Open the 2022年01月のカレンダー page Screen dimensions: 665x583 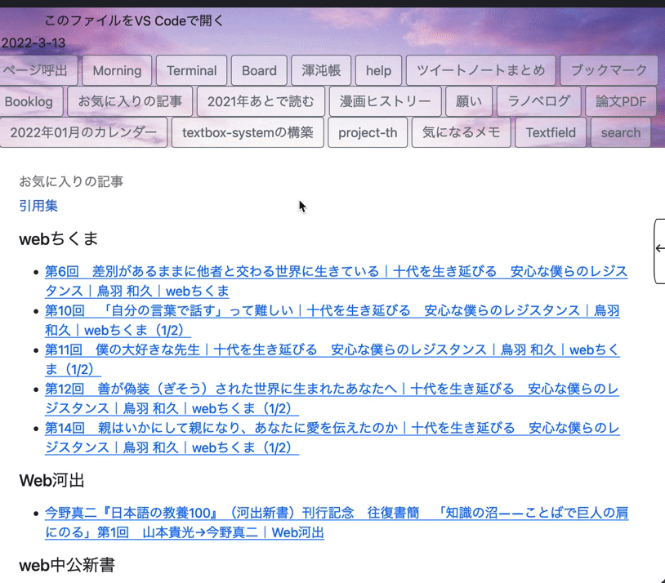pyautogui.click(x=84, y=132)
